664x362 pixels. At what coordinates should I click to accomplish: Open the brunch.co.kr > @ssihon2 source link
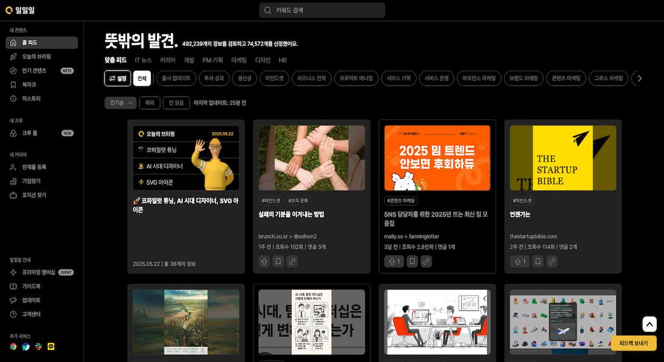pyautogui.click(x=287, y=237)
